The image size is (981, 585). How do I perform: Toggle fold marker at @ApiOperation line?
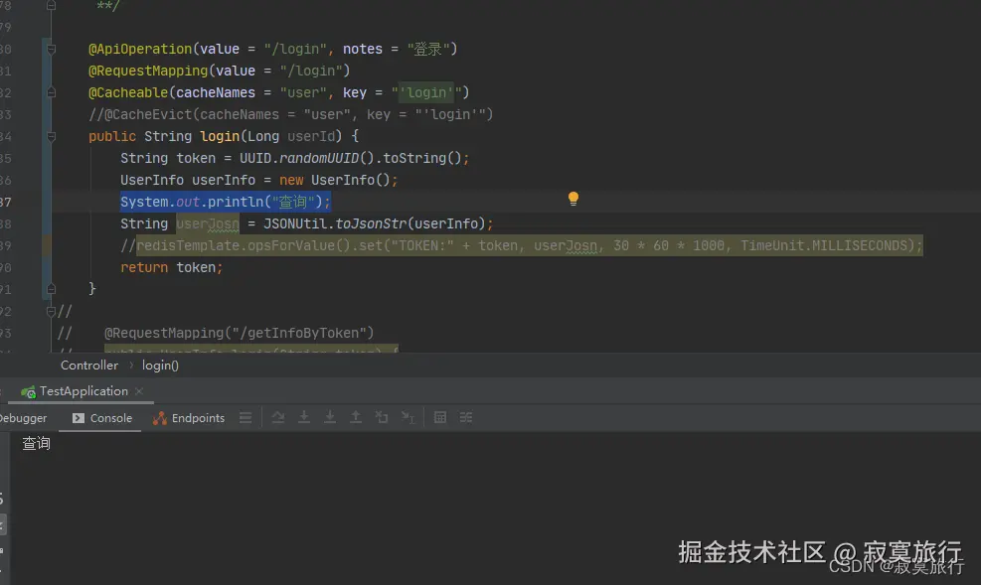click(52, 49)
